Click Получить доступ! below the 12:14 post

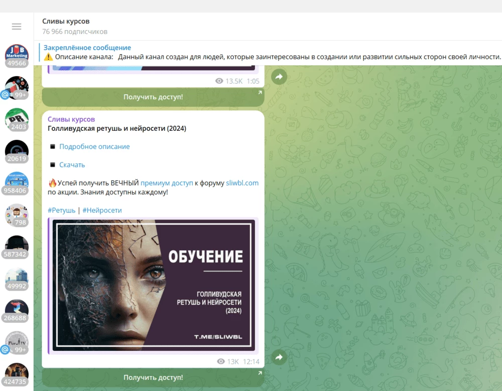[153, 377]
